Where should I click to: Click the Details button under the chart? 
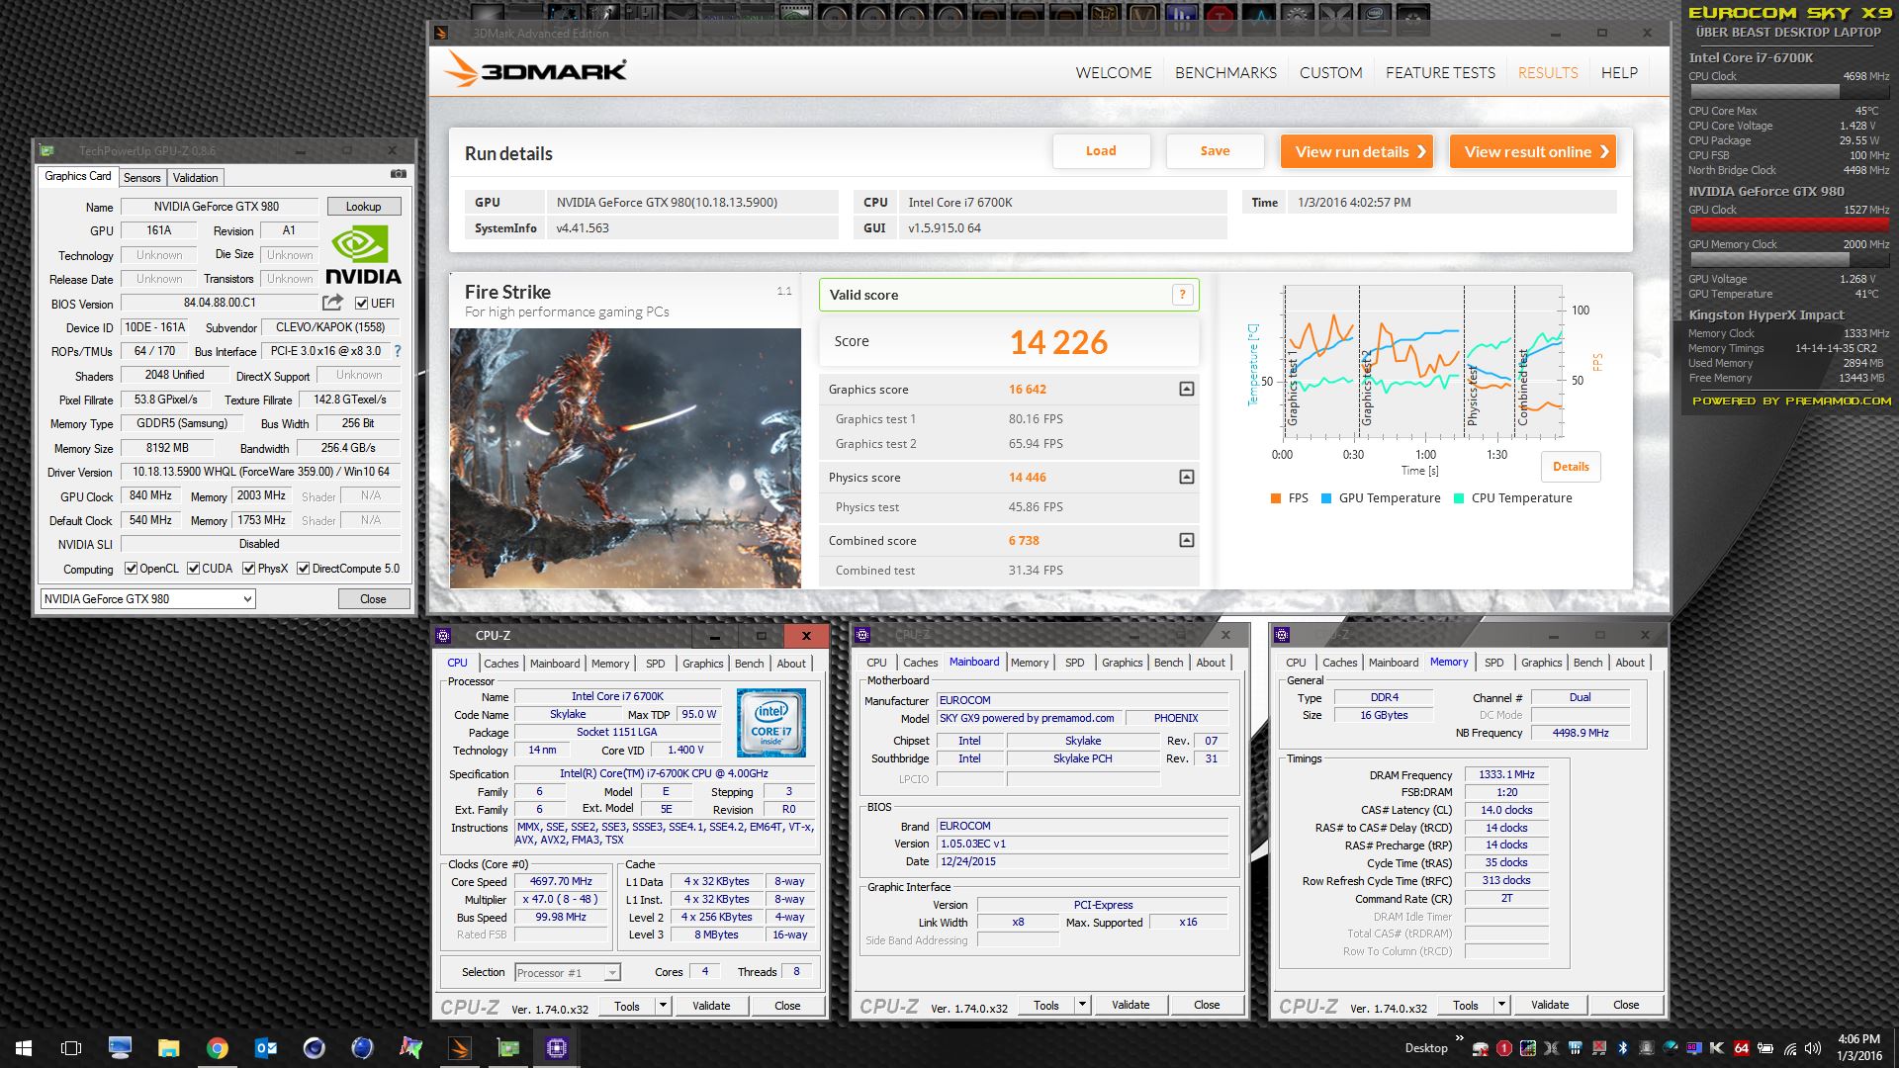coord(1571,467)
